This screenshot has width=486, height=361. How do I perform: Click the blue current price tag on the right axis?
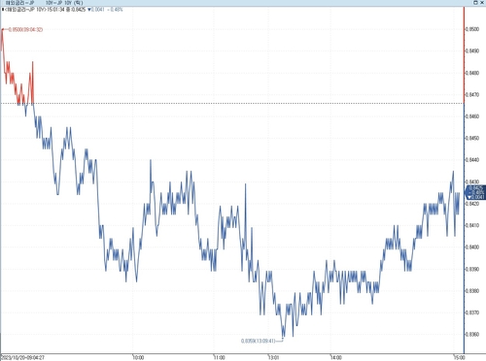(x=475, y=192)
